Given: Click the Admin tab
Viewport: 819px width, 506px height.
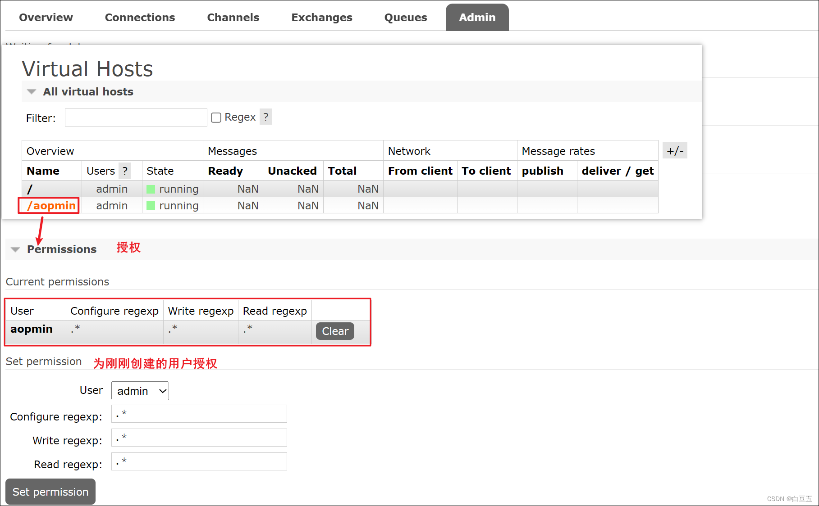Looking at the screenshot, I should [x=477, y=18].
